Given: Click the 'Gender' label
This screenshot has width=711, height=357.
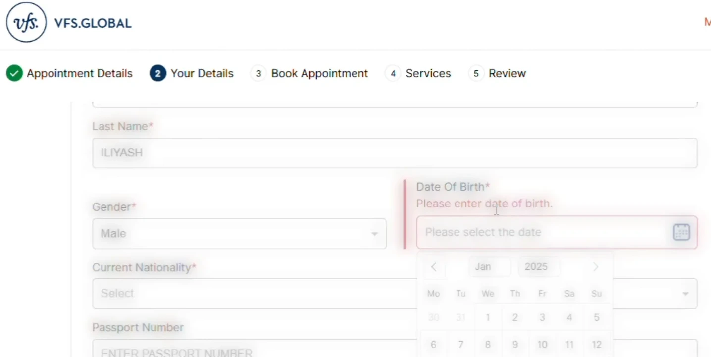Looking at the screenshot, I should (x=114, y=207).
